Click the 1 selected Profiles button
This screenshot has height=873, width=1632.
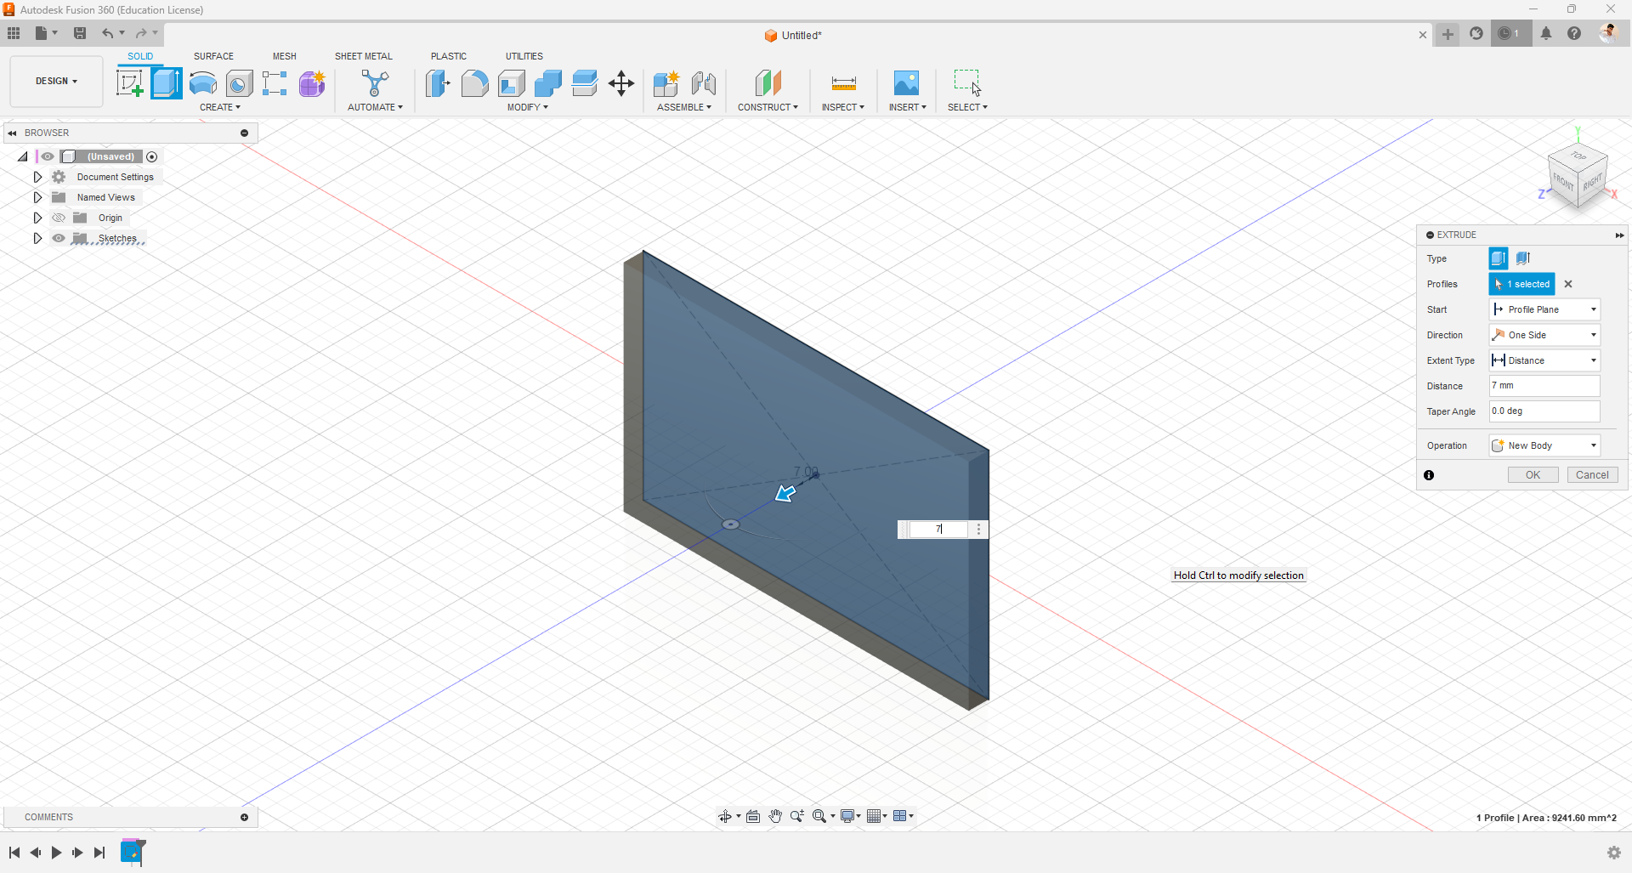click(x=1521, y=284)
